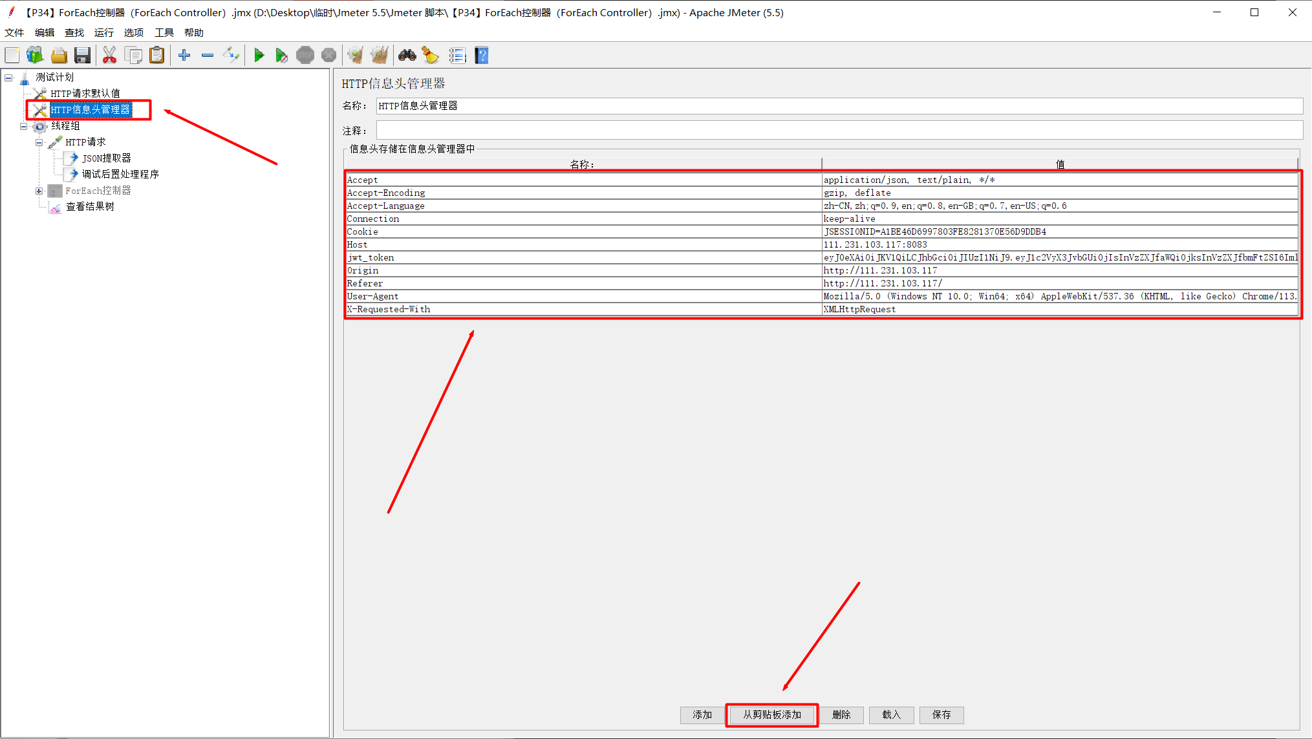Start the test with no pauses
1312x739 pixels.
pos(281,56)
